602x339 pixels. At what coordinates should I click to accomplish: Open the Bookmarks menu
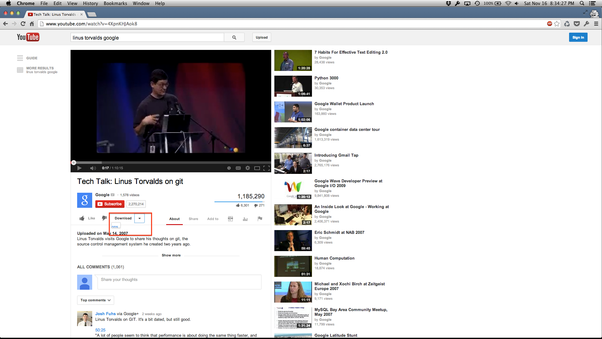click(115, 3)
